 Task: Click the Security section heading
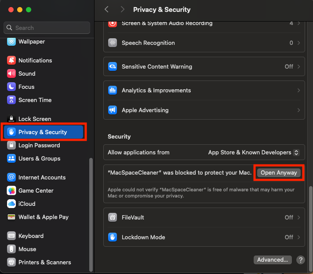coord(119,136)
